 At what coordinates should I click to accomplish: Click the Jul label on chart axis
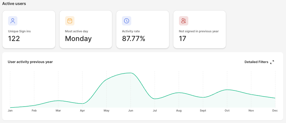155,111
